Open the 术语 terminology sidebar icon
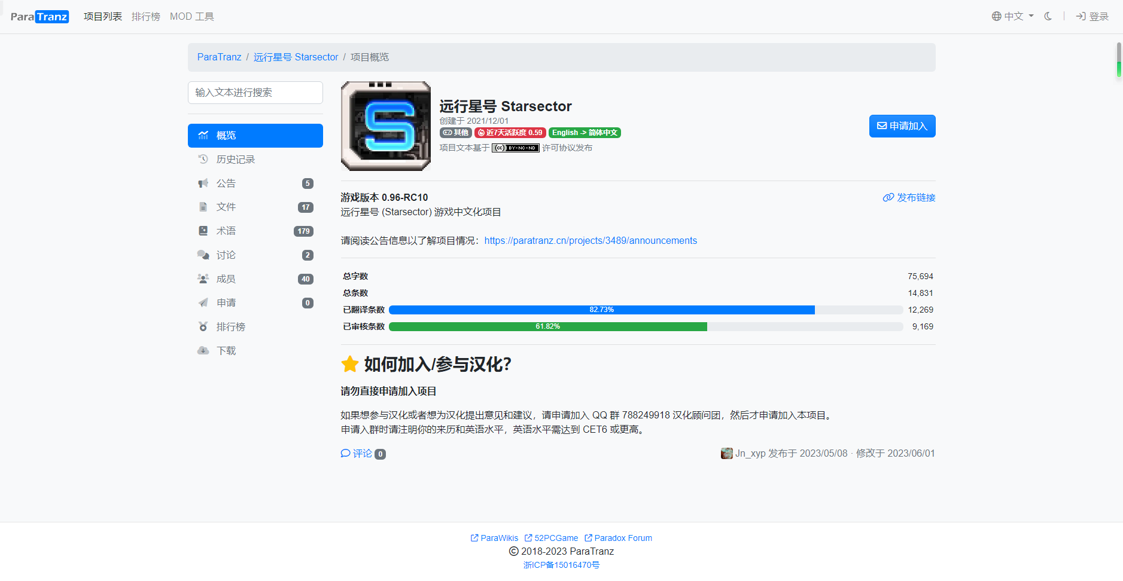Image resolution: width=1123 pixels, height=581 pixels. [x=203, y=231]
